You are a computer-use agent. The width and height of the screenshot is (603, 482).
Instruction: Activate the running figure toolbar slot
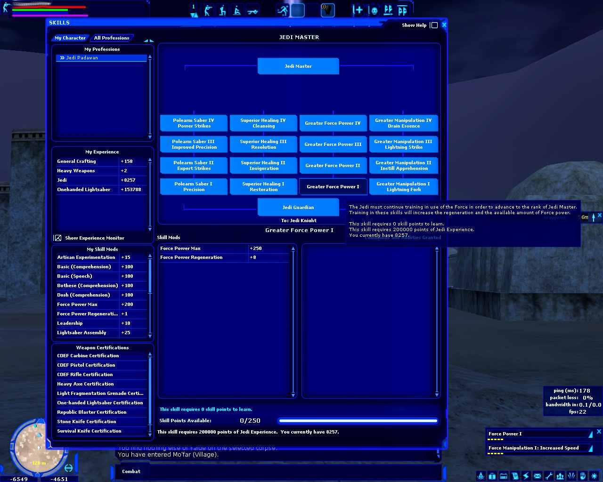tap(283, 10)
